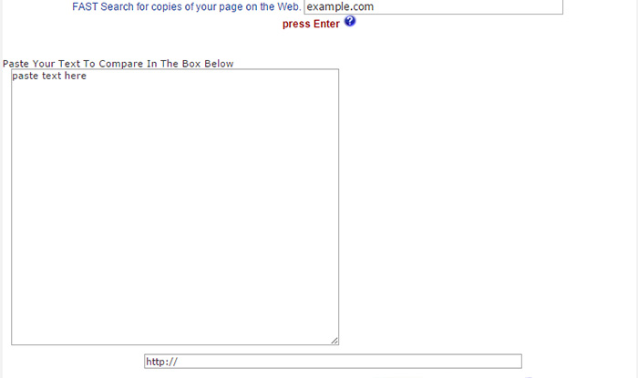Click the words 'Box Below' in heading
This screenshot has height=378, width=638.
208,64
